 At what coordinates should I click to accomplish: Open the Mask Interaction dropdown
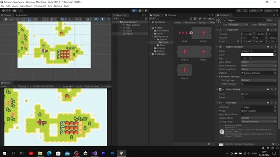[259, 66]
